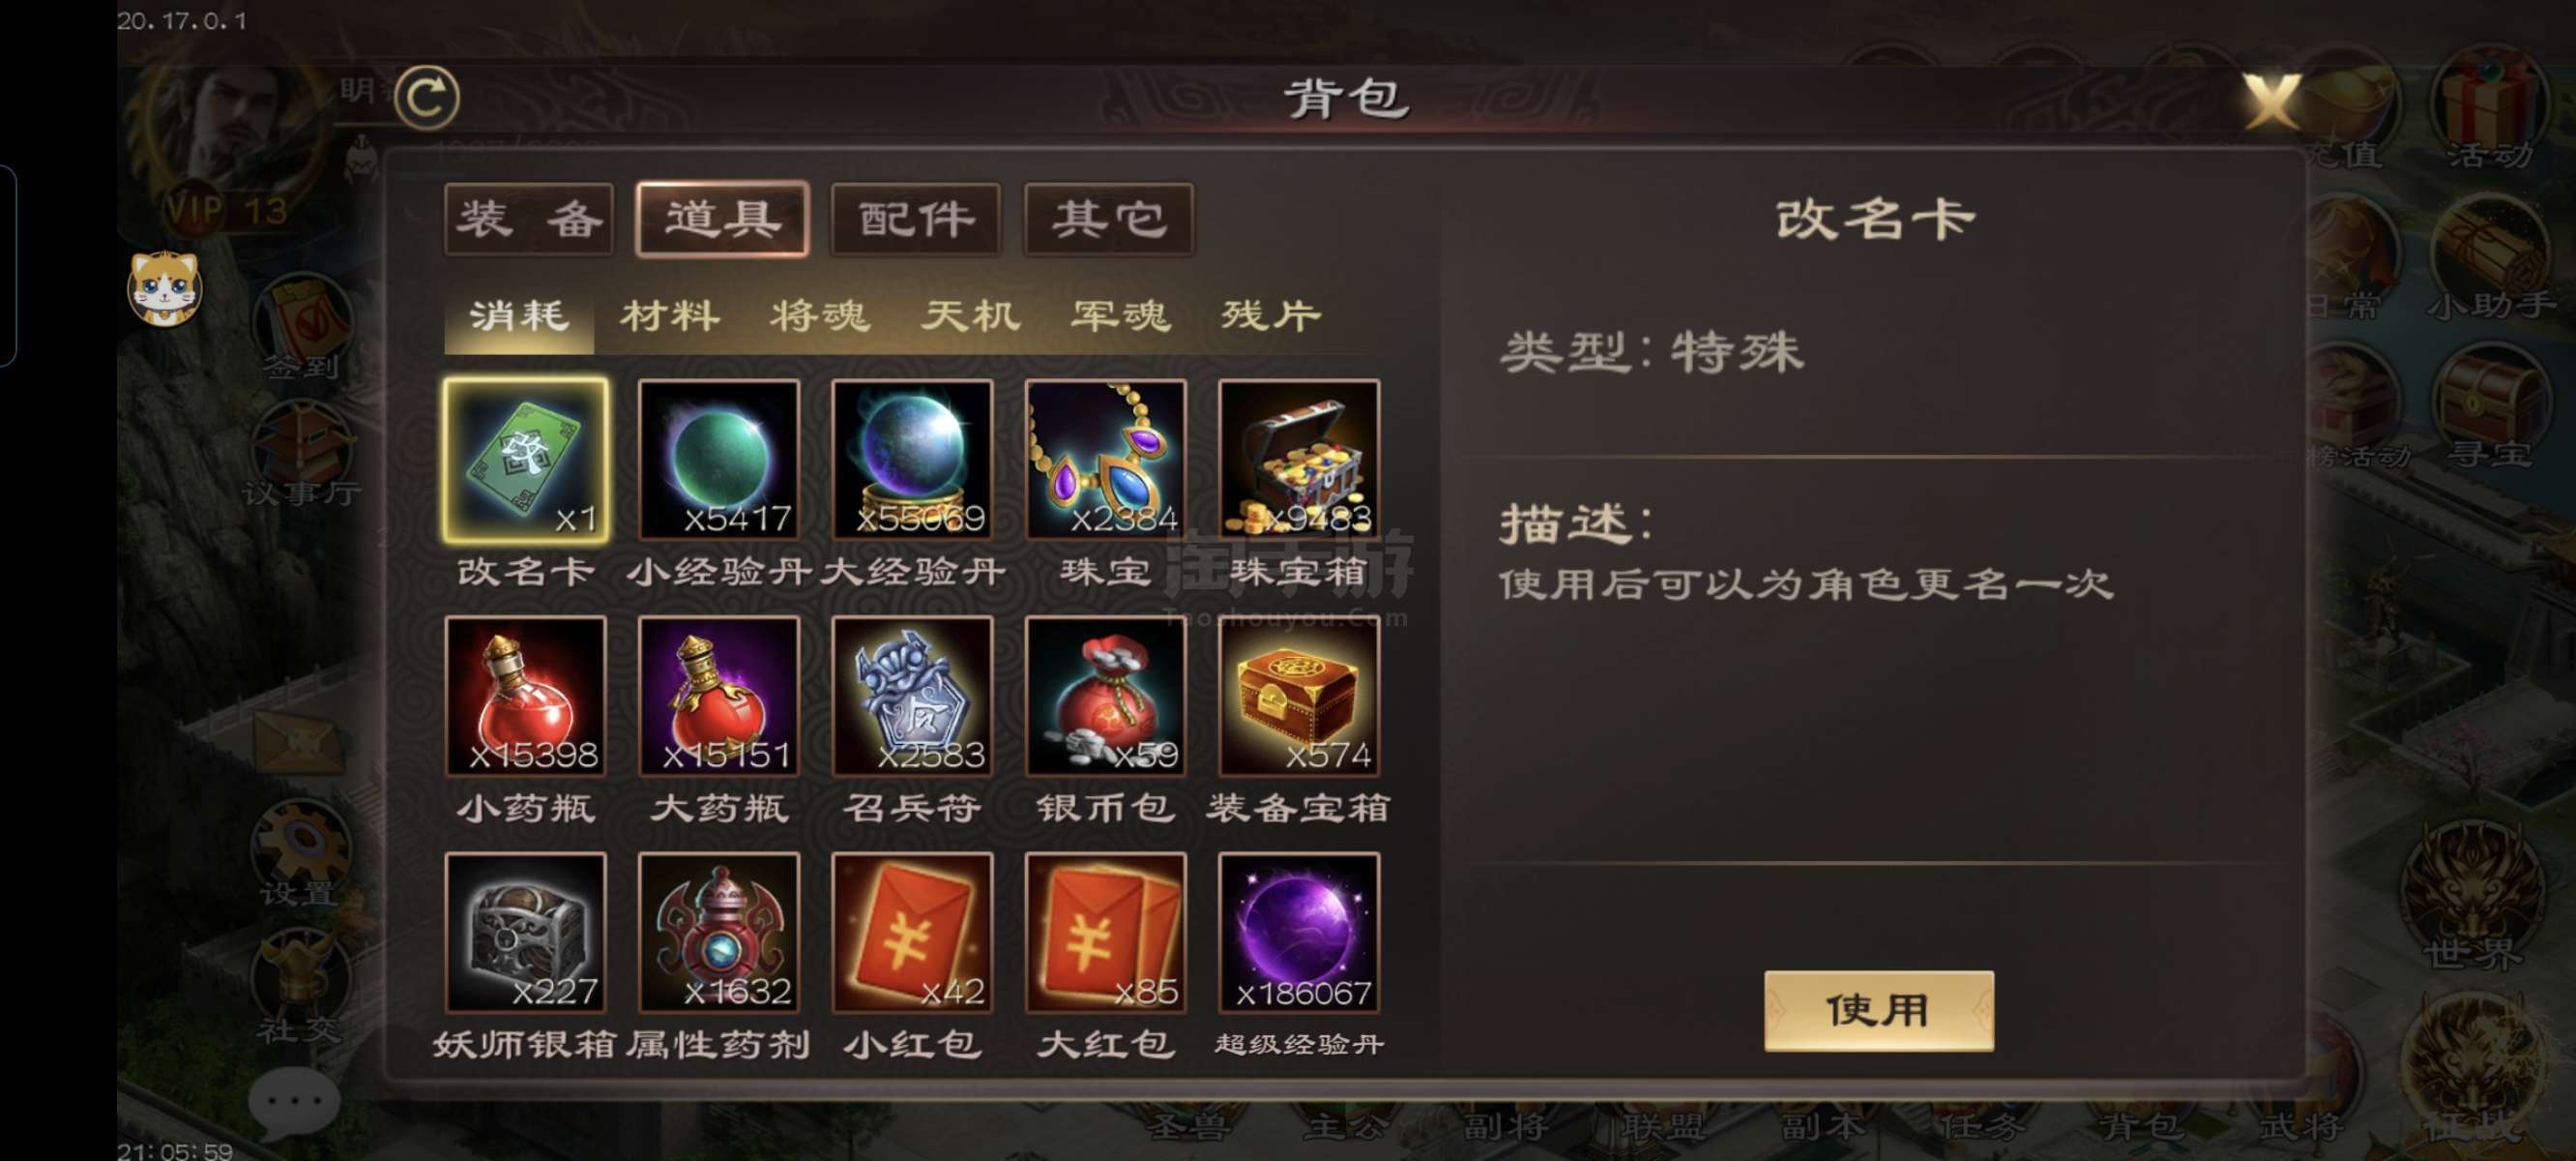Select the 珠宝 necklace item

click(x=1106, y=461)
